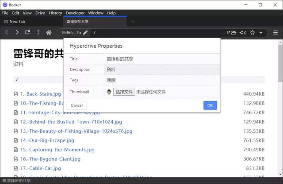The image size is (283, 184).
Task: Click file icon beside 16.-The-Bygone-Giant.jpg
Action: [16, 159]
